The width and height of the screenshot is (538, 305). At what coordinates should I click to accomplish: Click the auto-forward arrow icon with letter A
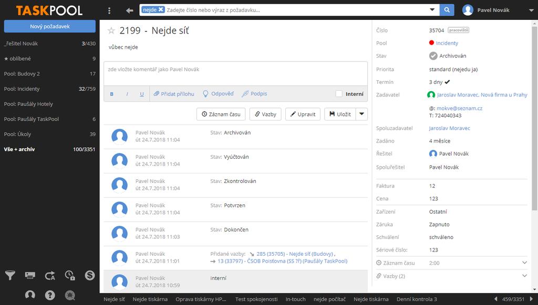[50, 275]
